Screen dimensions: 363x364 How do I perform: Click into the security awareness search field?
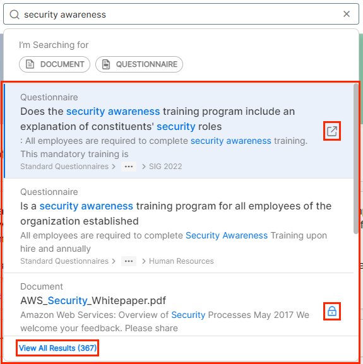coord(181,14)
